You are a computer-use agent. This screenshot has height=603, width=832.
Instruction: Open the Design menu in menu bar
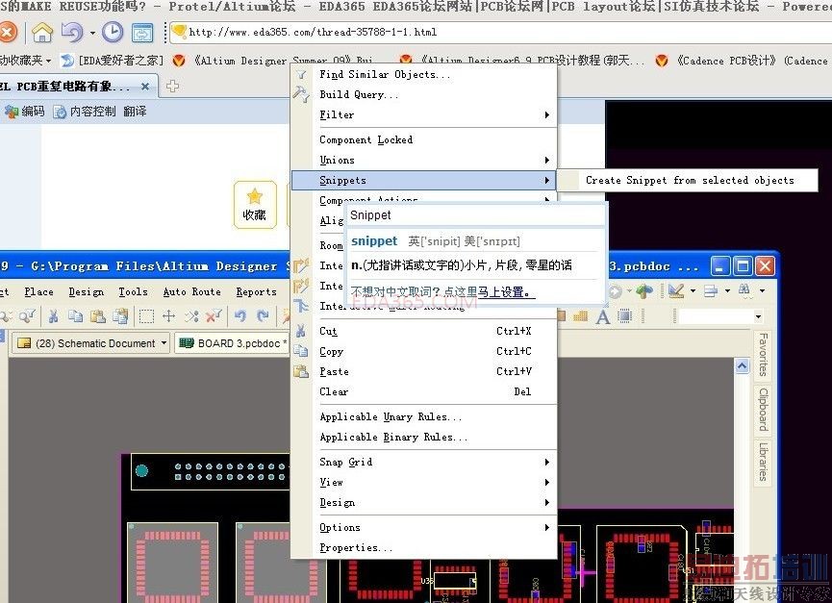[86, 291]
